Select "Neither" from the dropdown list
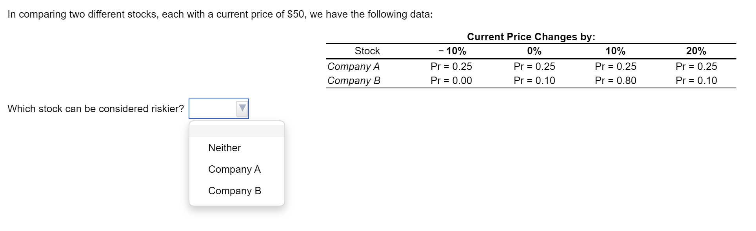Image resolution: width=756 pixels, height=231 pixels. [x=224, y=148]
